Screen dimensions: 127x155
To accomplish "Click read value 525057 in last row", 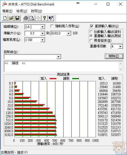I will tap(116, 135).
